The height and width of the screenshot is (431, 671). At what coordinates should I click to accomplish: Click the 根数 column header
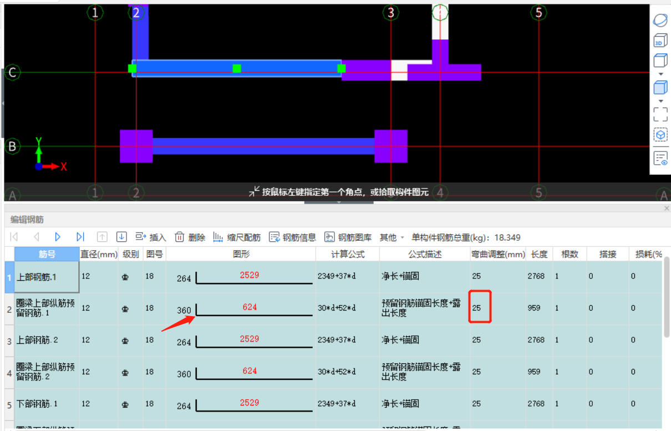(x=570, y=254)
